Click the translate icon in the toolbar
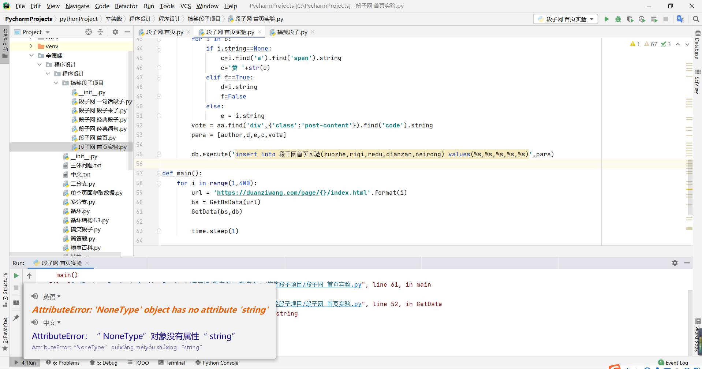The width and height of the screenshot is (702, 369). (x=680, y=19)
